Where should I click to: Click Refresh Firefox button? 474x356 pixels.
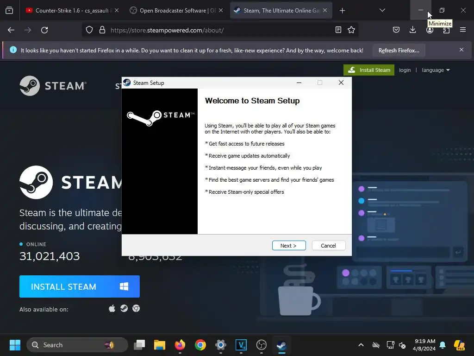pyautogui.click(x=399, y=50)
